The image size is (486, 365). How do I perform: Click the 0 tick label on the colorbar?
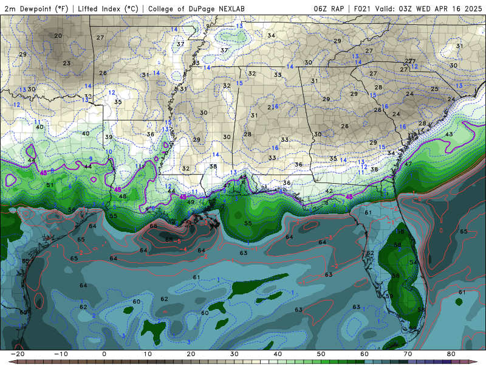pyautogui.click(x=104, y=354)
